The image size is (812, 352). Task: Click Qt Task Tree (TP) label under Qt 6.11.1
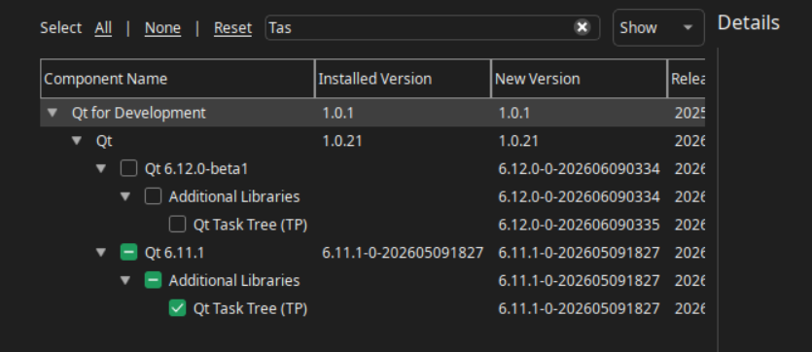[250, 308]
